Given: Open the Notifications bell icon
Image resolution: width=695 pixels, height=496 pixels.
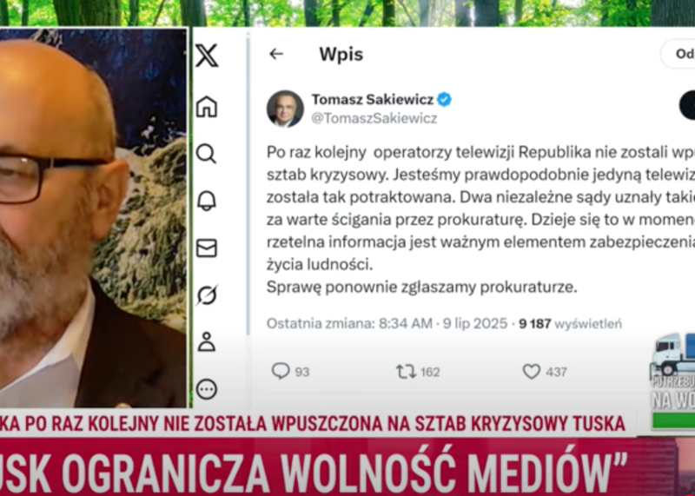Looking at the screenshot, I should tap(207, 201).
